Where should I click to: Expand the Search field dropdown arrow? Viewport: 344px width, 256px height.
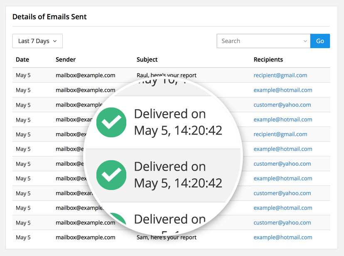[305, 41]
